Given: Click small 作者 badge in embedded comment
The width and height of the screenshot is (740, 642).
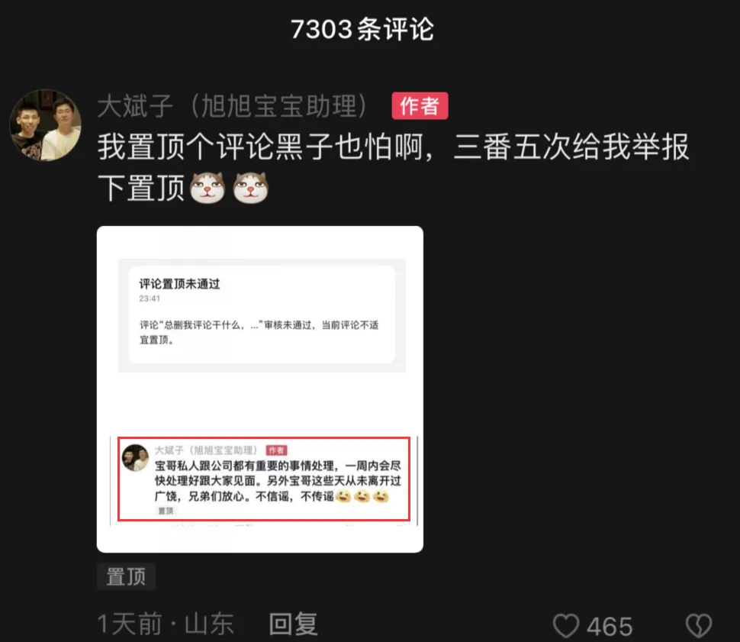Looking at the screenshot, I should click(x=276, y=450).
